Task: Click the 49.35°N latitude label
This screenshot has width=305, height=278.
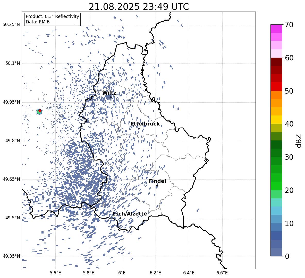Action: (11, 256)
